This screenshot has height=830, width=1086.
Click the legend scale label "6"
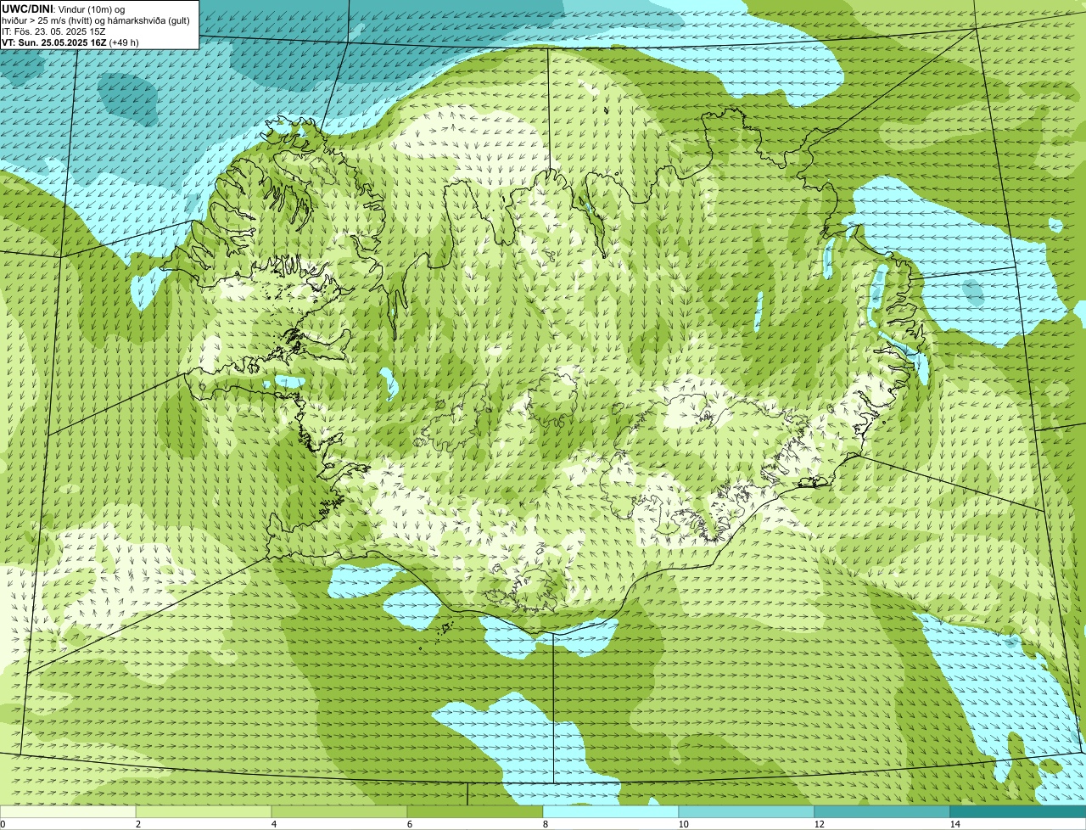click(x=409, y=824)
